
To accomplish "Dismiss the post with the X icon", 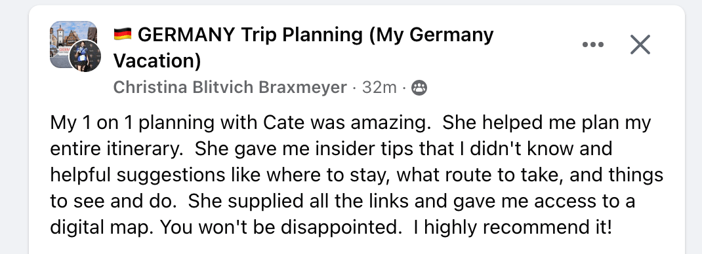I will tap(640, 45).
